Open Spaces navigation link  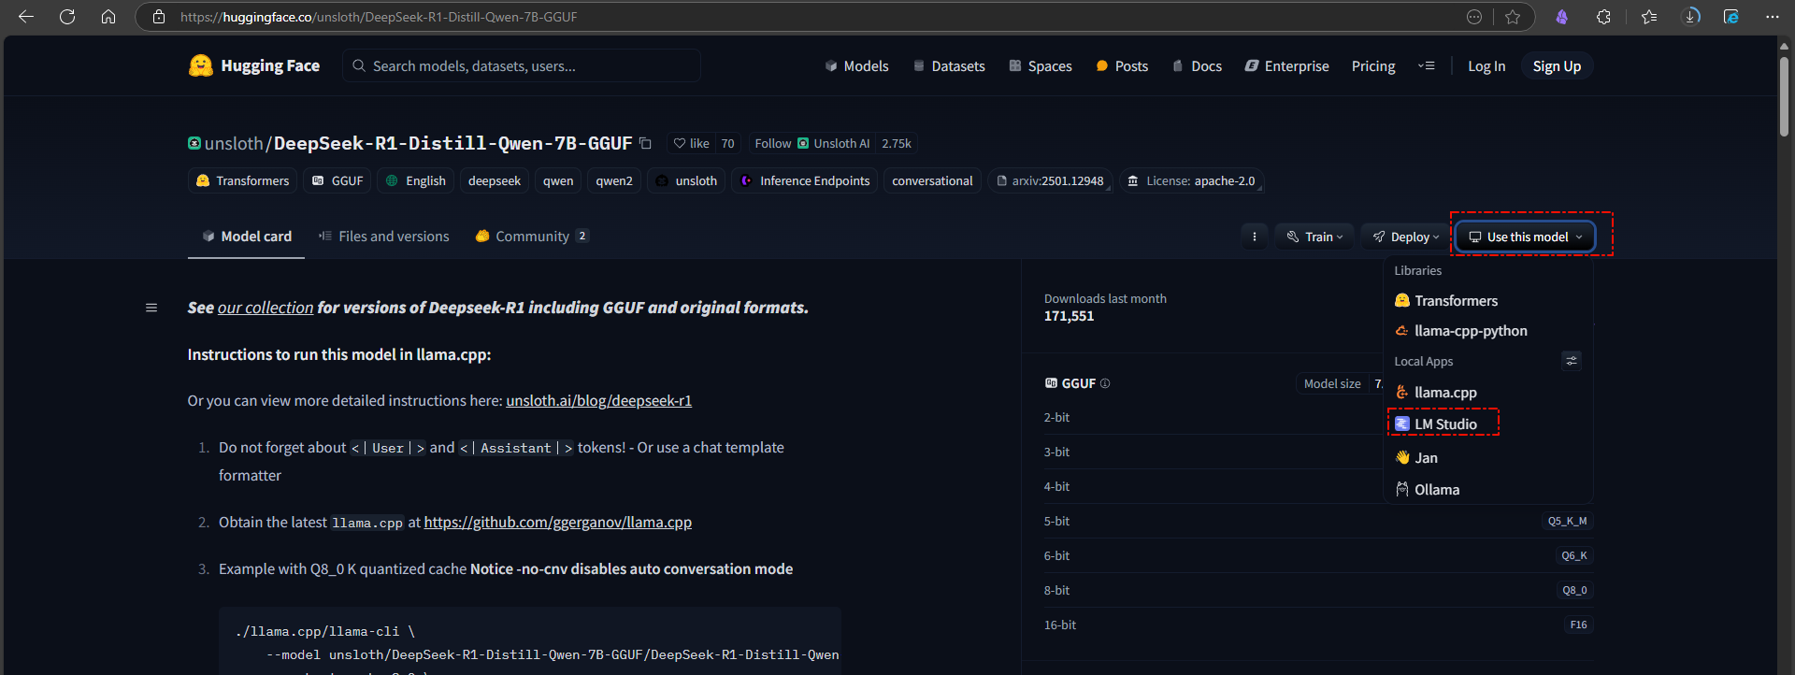pos(1040,66)
